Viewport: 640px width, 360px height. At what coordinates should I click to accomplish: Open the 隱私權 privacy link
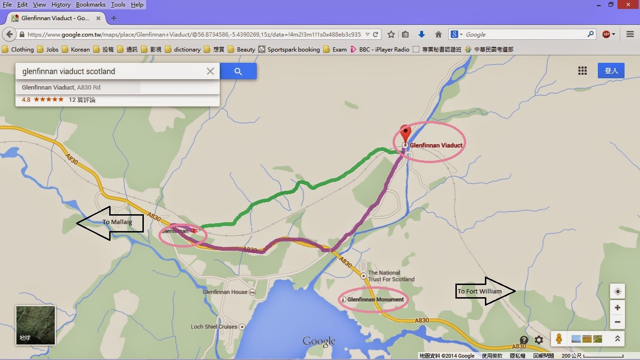[517, 356]
